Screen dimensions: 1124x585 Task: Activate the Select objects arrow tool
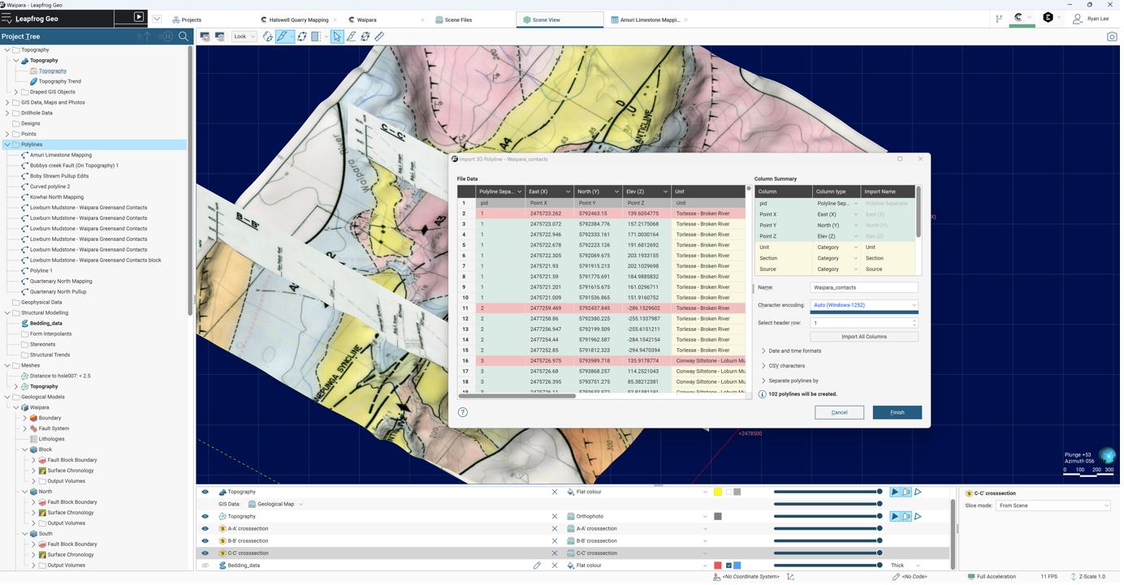pos(337,37)
